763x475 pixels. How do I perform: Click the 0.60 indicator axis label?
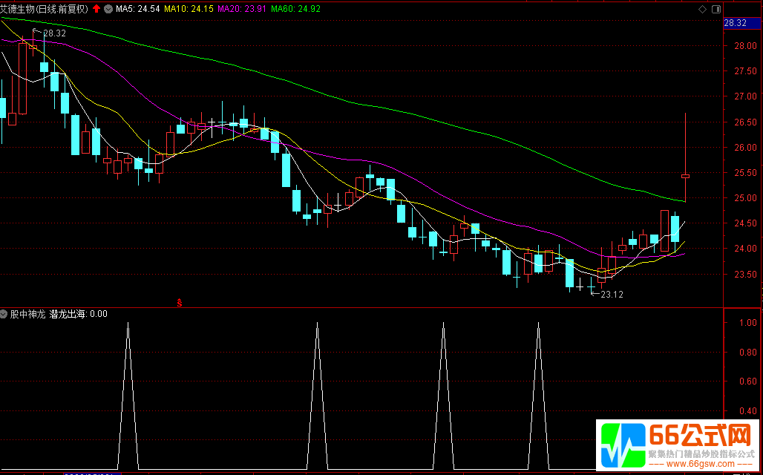748,381
